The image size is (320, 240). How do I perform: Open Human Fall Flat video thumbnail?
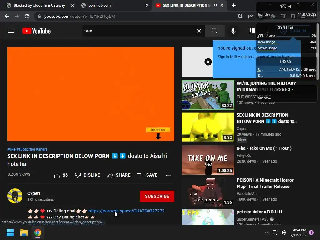(208, 95)
